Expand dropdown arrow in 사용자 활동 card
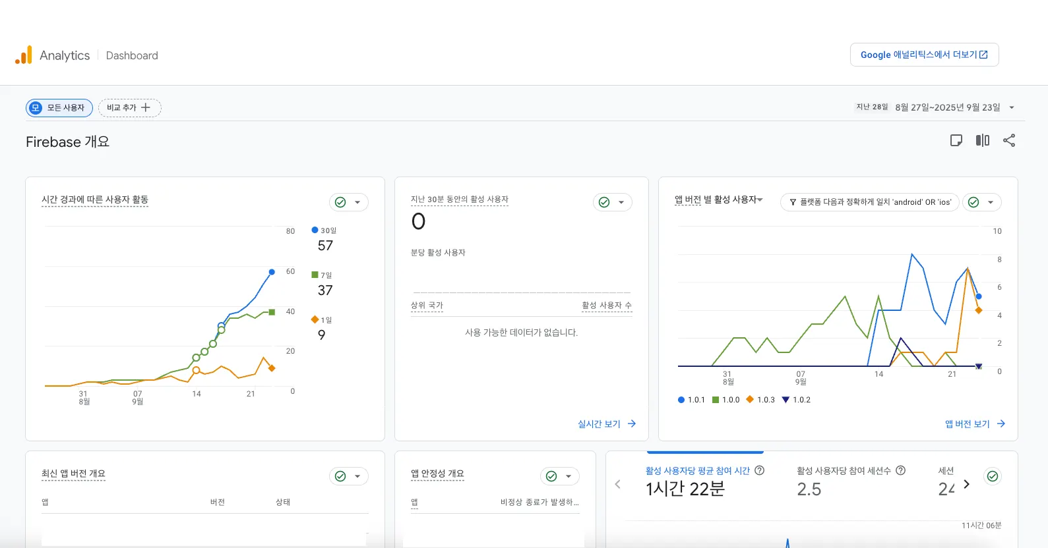This screenshot has width=1048, height=548. pyautogui.click(x=357, y=202)
